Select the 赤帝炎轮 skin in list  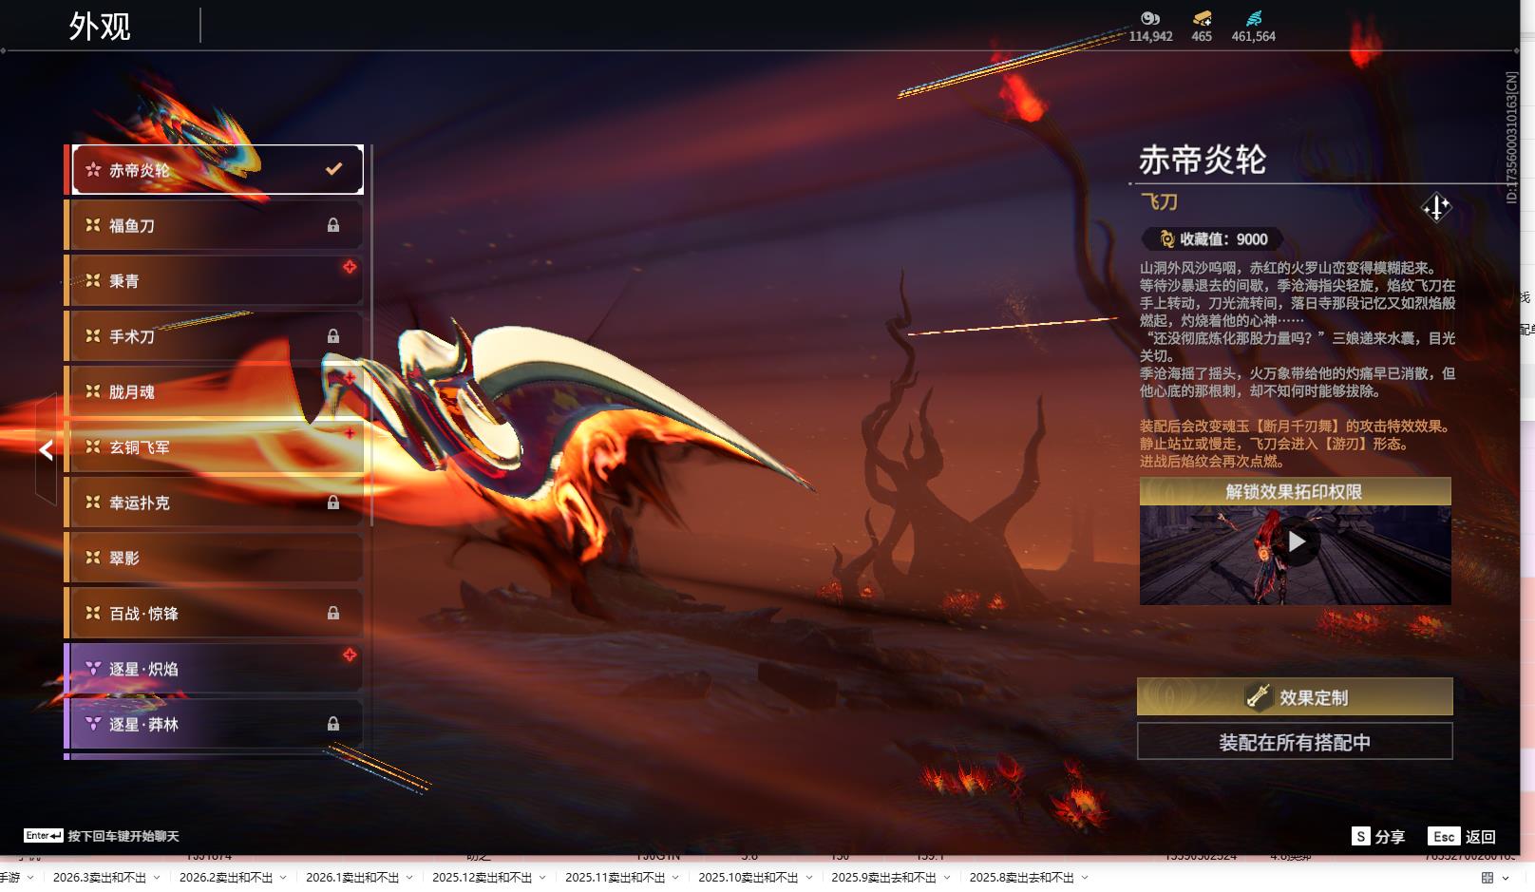coord(218,170)
